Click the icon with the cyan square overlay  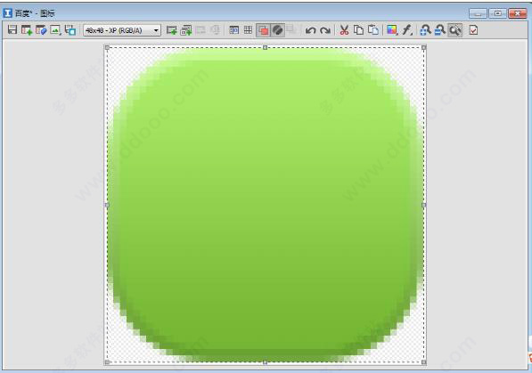point(70,30)
